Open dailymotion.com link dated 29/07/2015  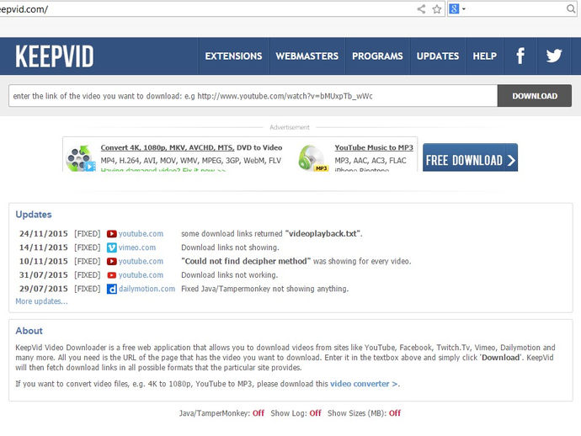(147, 289)
